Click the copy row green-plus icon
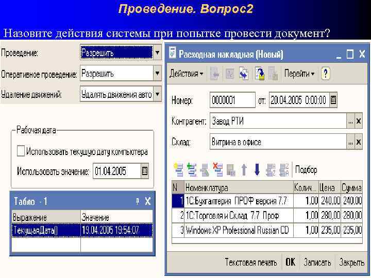Screen dimensions: 371x278 192,170
